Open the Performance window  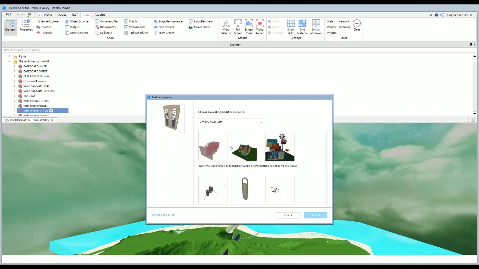pyautogui.click(x=135, y=27)
